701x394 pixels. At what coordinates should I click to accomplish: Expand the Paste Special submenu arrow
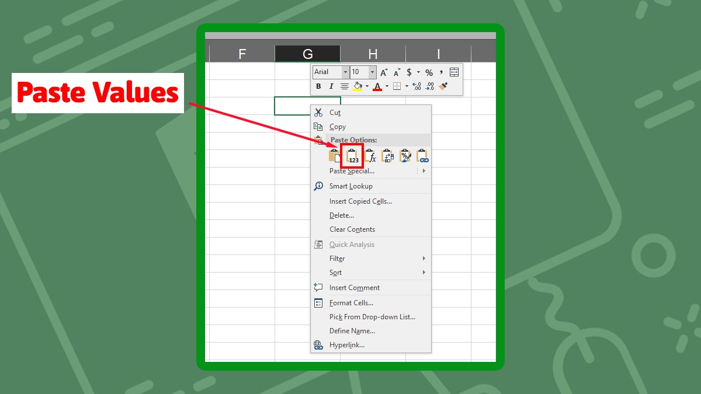point(424,171)
